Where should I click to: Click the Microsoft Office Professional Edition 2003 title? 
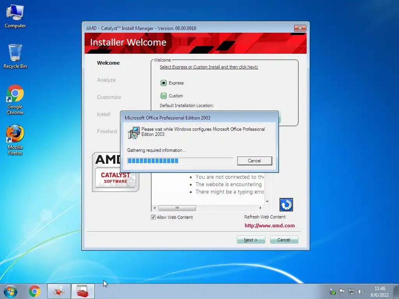(x=168, y=118)
